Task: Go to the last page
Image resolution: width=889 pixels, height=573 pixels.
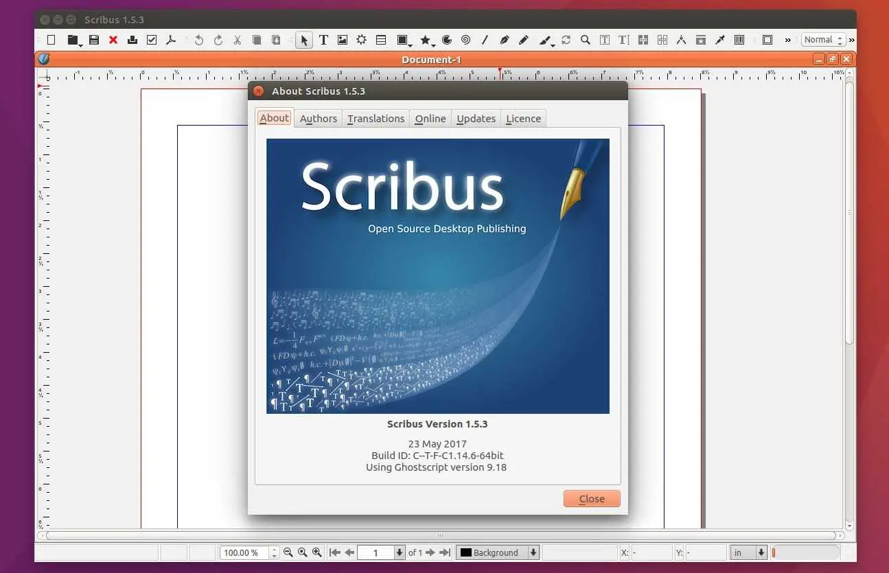Action: tap(445, 552)
